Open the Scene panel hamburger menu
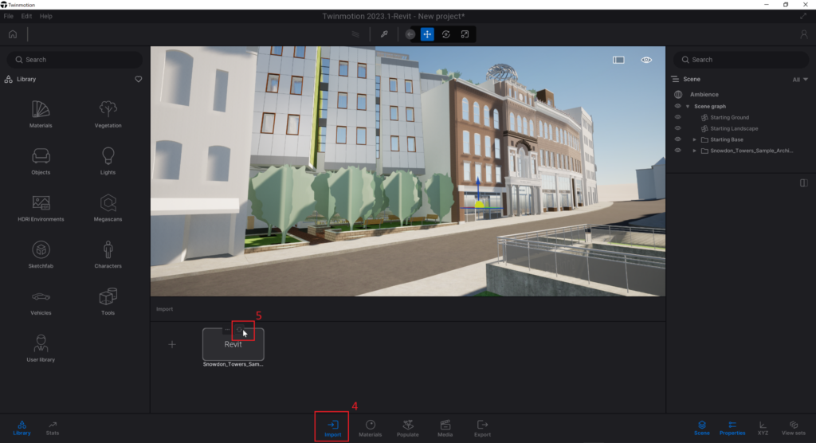The width and height of the screenshot is (816, 443). click(675, 79)
